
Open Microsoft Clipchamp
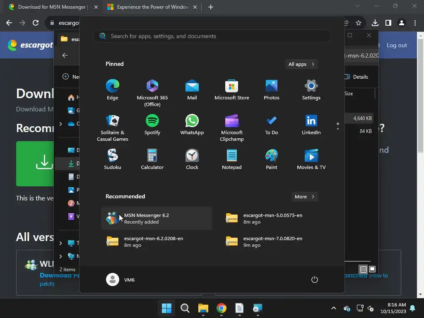[232, 128]
